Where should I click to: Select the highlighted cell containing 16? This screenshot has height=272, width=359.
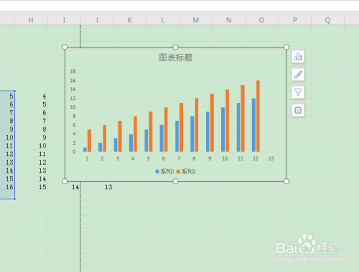click(x=7, y=187)
